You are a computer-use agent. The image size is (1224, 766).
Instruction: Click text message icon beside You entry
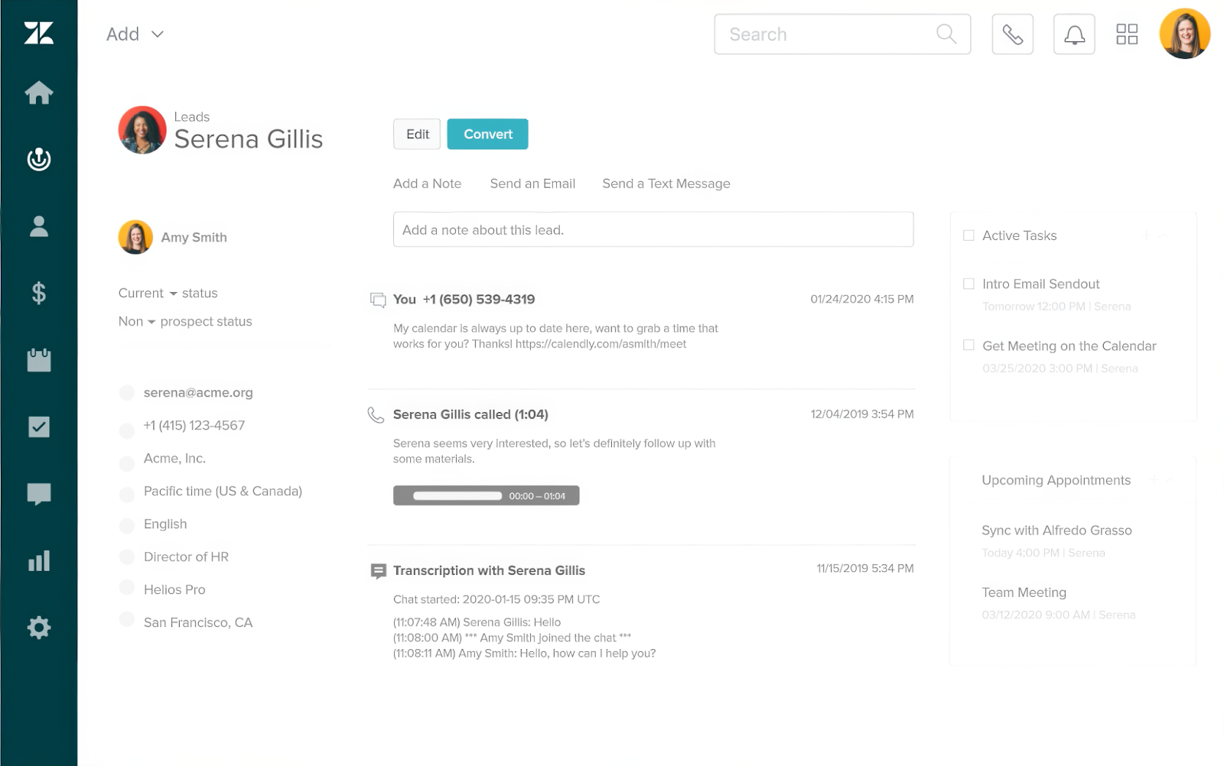[x=377, y=300]
